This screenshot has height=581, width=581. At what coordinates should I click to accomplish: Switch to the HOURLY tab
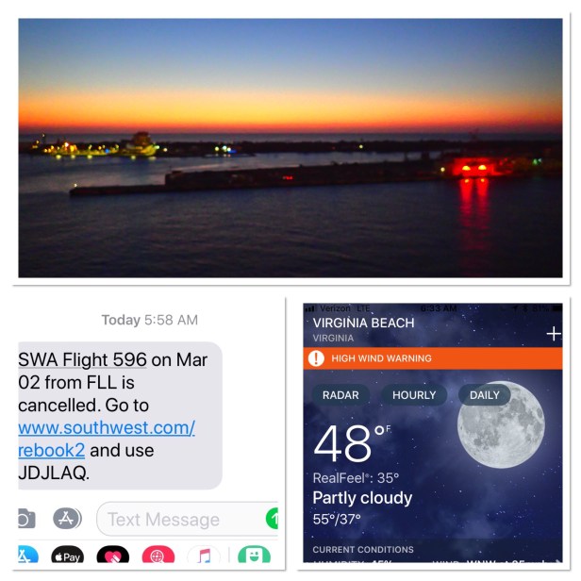414,395
